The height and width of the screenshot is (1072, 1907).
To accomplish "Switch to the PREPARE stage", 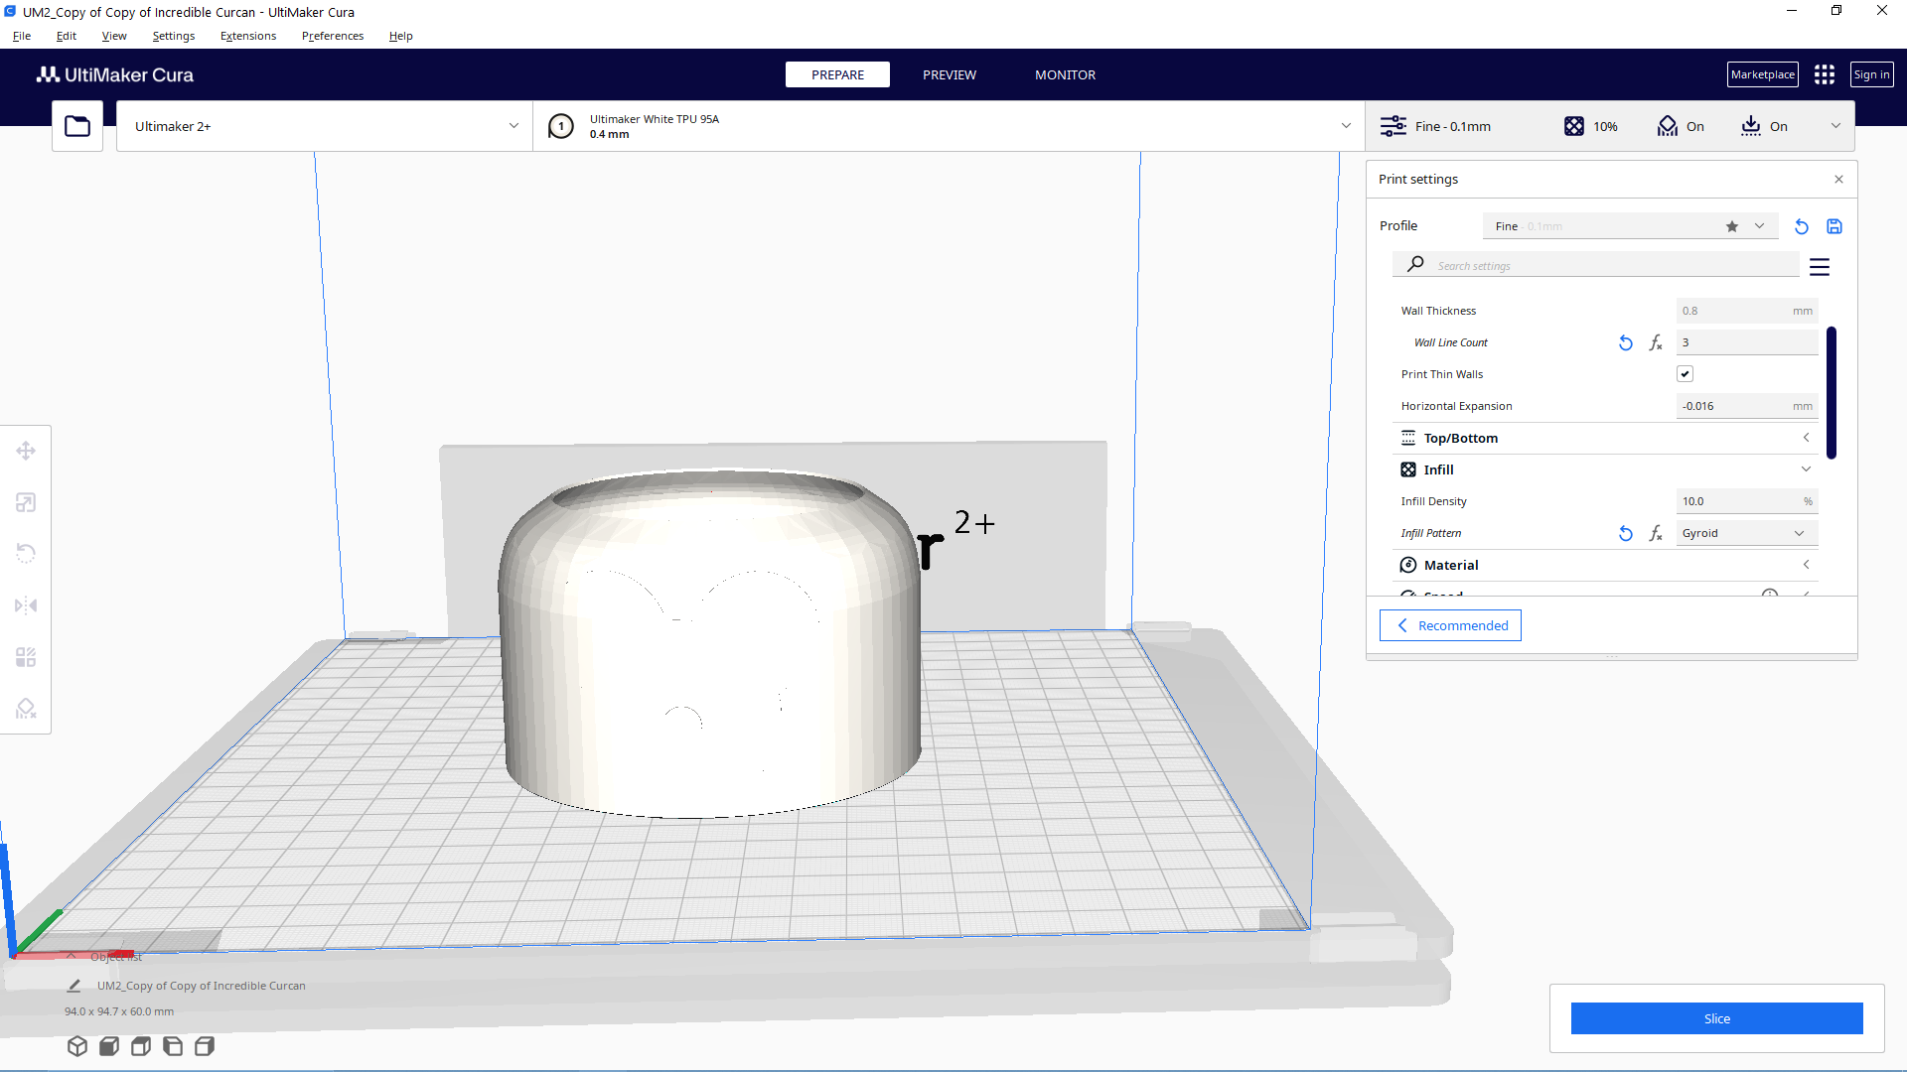I will pos(837,74).
